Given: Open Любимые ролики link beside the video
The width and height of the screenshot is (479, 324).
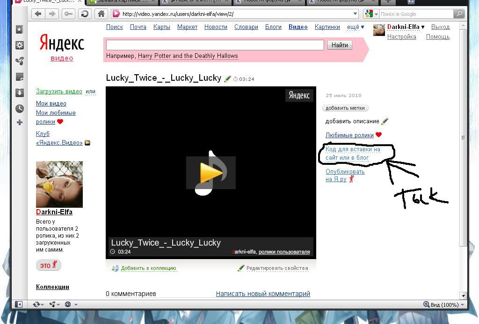Looking at the screenshot, I should tap(349, 135).
